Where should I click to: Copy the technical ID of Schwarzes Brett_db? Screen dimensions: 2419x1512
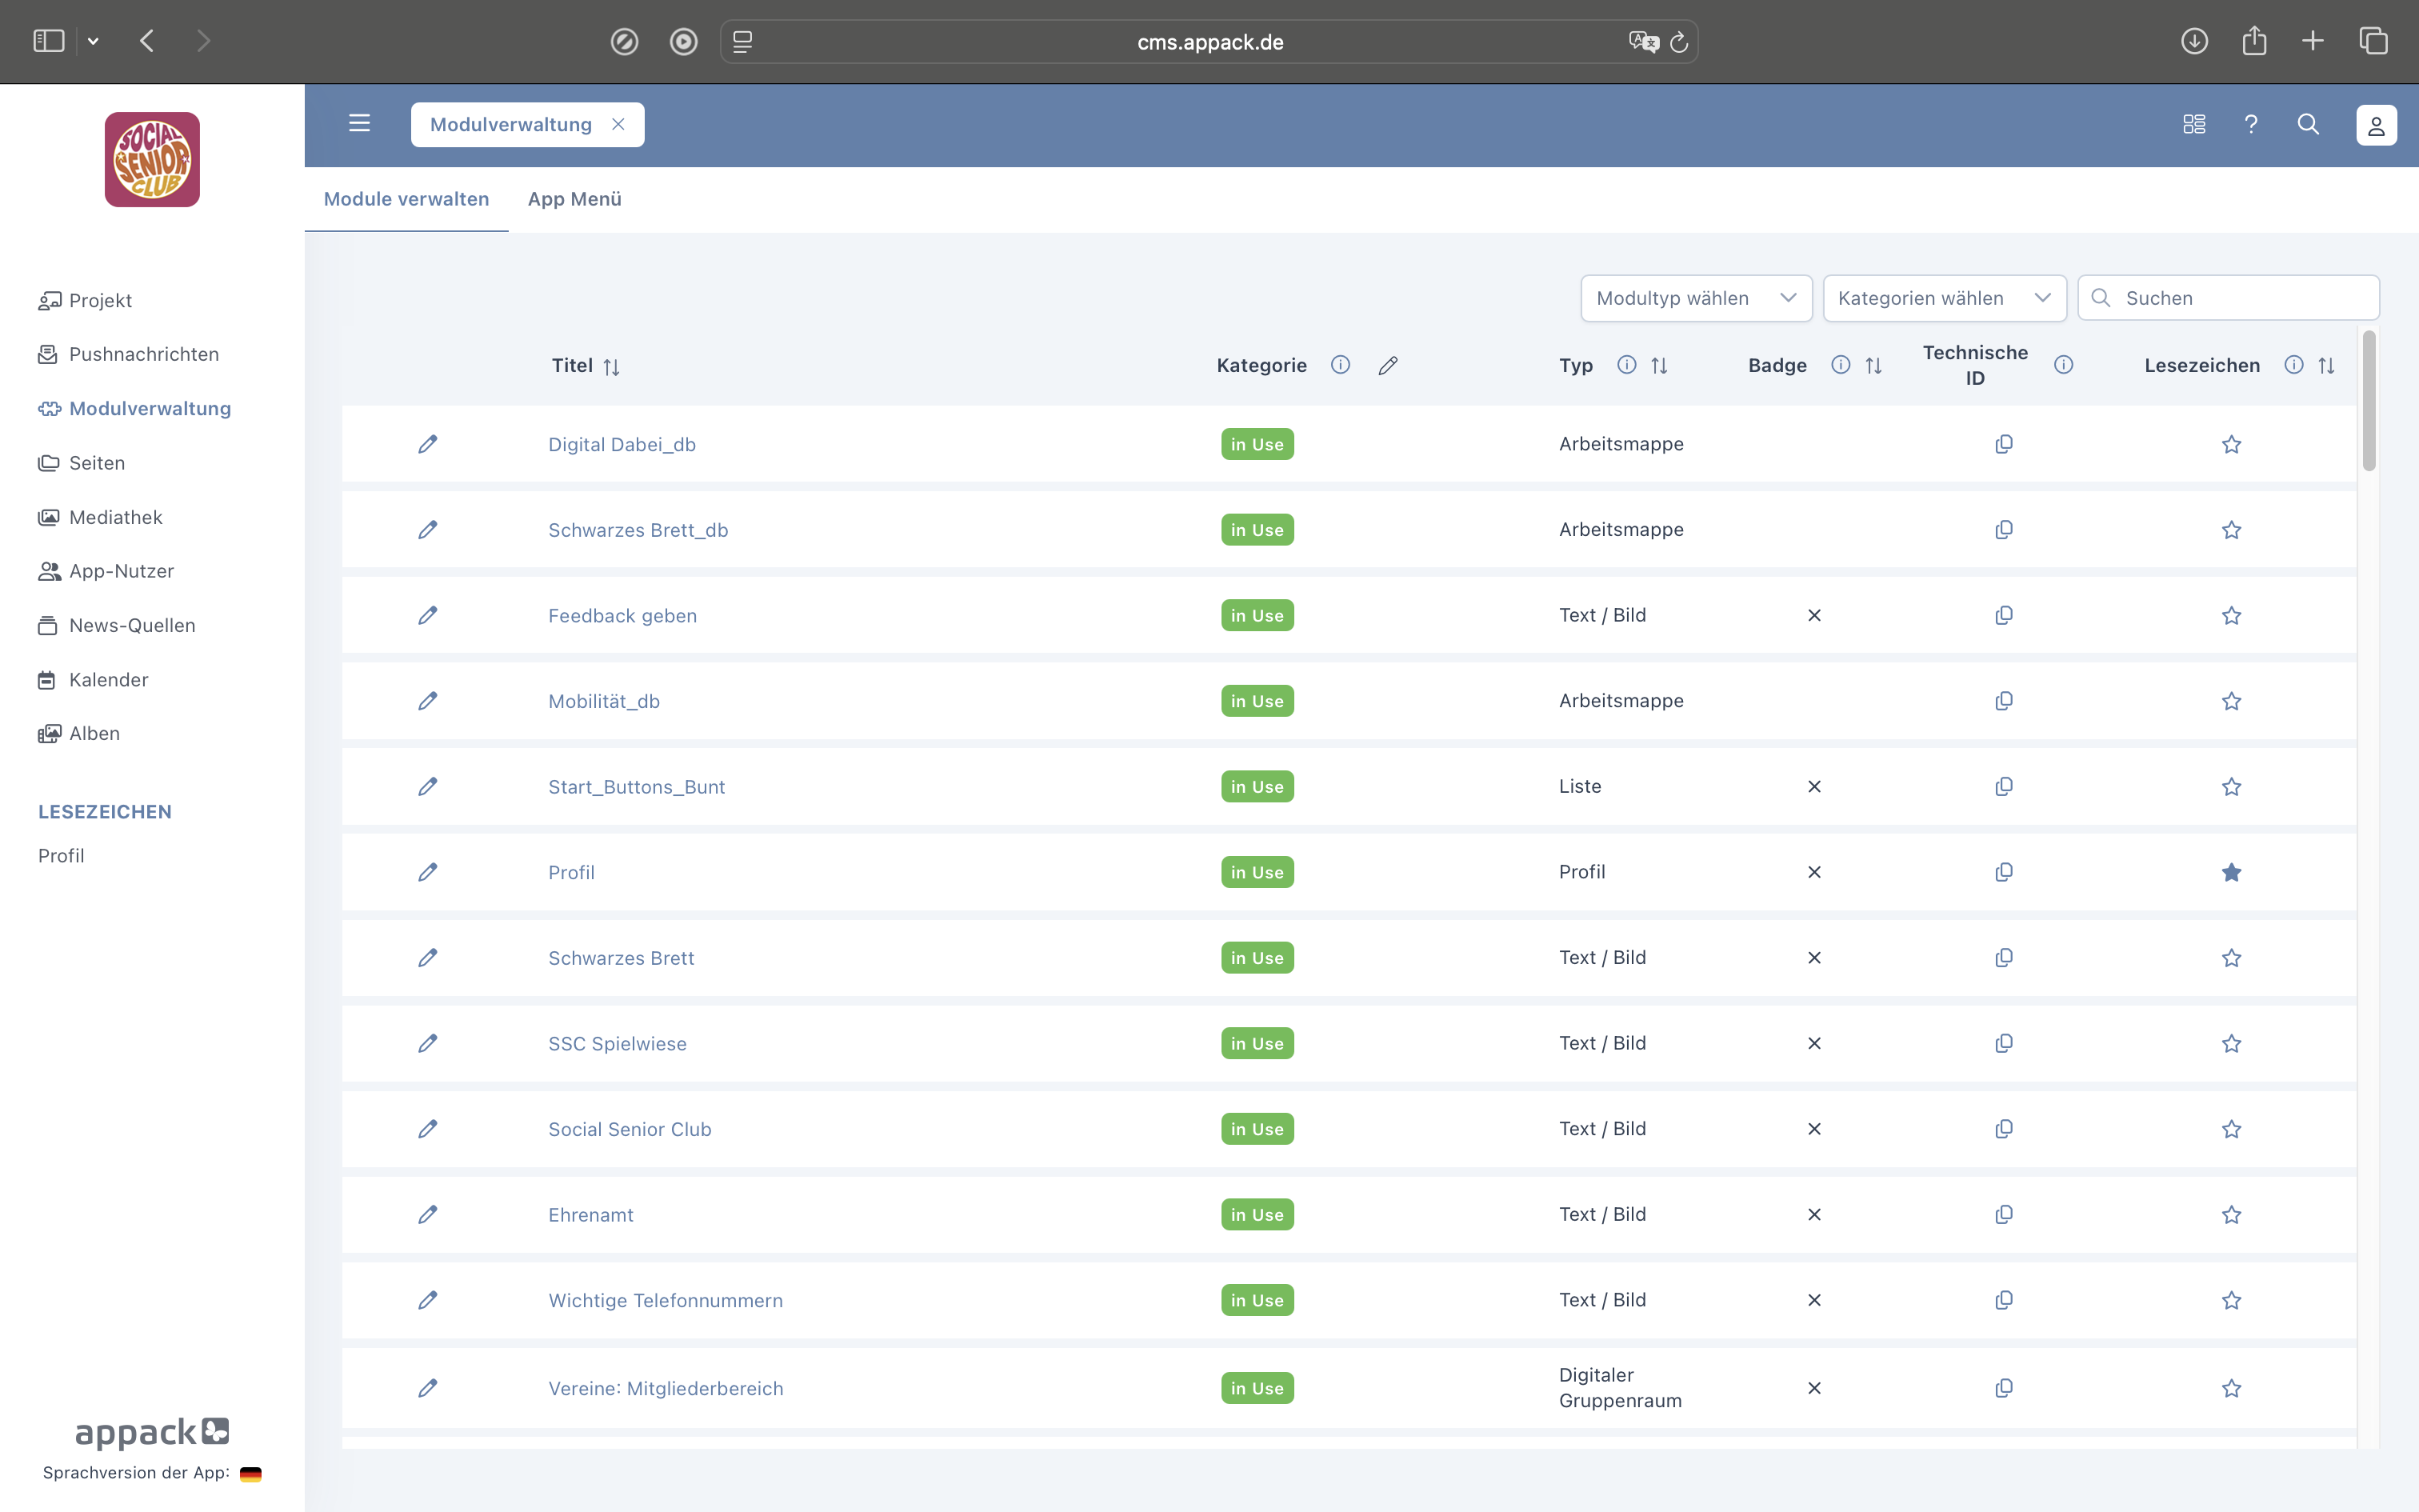2003,529
